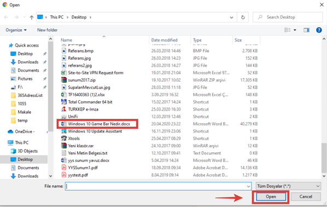This screenshot has width=327, height=207.
Task: Click the Microsoft Word B... type cell for Game Bar file
Action: point(211,124)
